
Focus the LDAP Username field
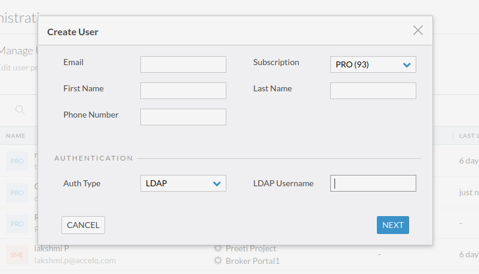(x=373, y=183)
